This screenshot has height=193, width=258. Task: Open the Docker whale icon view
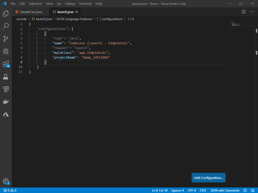[x=6, y=102]
